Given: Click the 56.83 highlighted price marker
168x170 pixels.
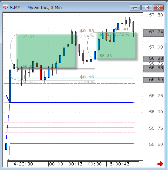Looking at the screenshot, I should click(x=153, y=59).
